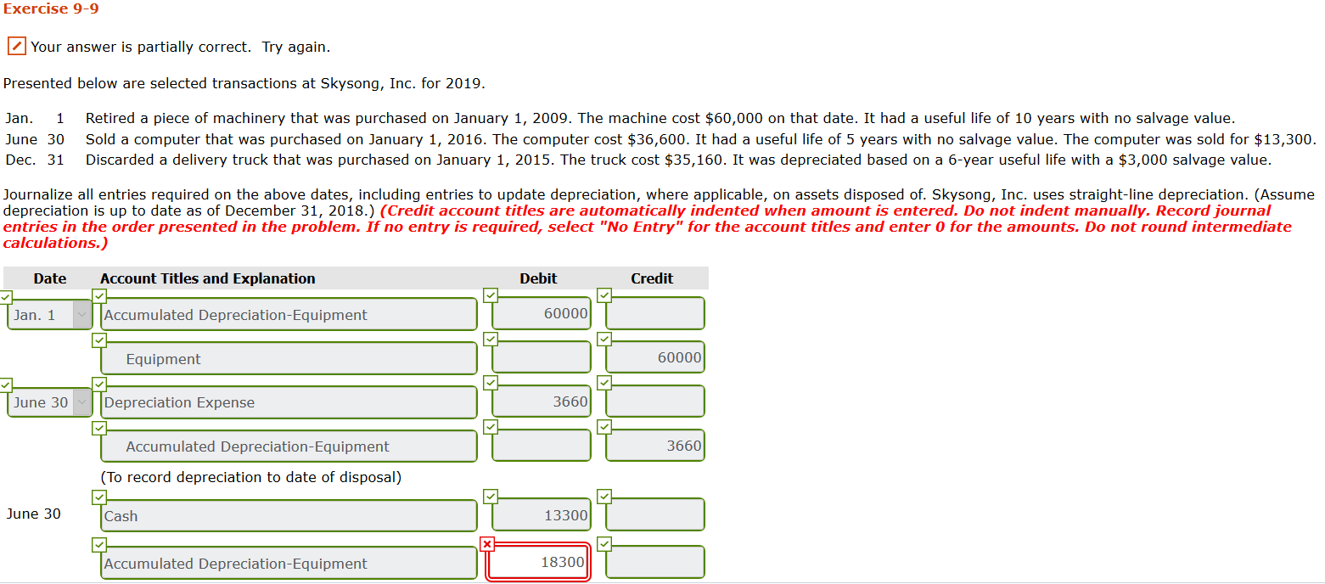The height and width of the screenshot is (584, 1325).
Task: Click the debit field showing 60000
Action: (x=542, y=314)
